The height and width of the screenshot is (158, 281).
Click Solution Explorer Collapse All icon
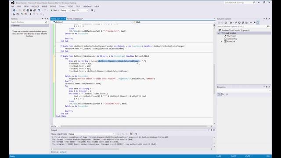pos(243,22)
